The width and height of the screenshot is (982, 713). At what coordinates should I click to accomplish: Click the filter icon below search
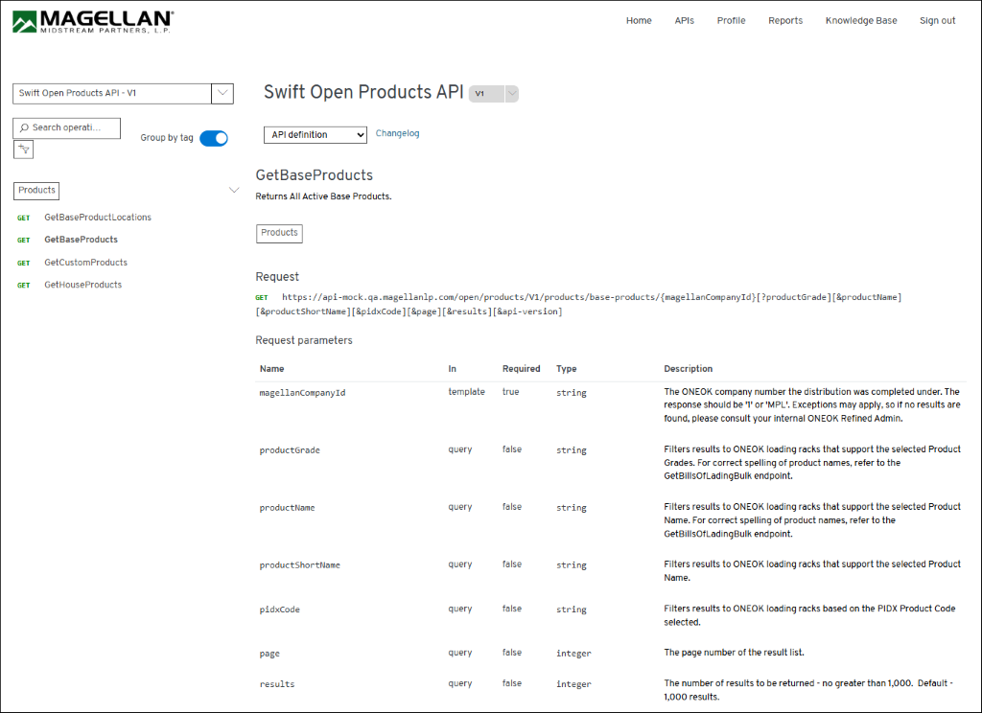tap(23, 149)
